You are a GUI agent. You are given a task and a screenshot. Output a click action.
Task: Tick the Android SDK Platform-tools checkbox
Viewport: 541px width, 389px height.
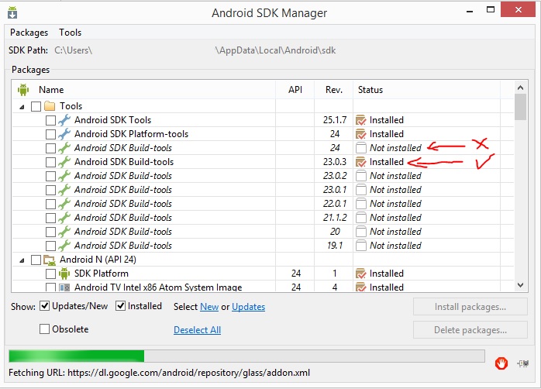click(50, 134)
